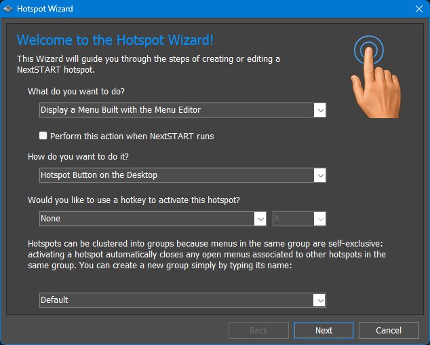Open the What do you want to do dropdown arrow
The height and width of the screenshot is (345, 430).
319,110
